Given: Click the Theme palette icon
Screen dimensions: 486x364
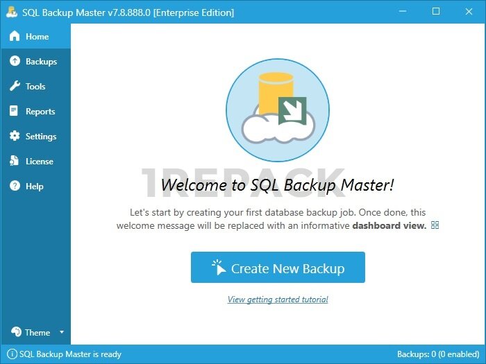Looking at the screenshot, I should click(14, 332).
